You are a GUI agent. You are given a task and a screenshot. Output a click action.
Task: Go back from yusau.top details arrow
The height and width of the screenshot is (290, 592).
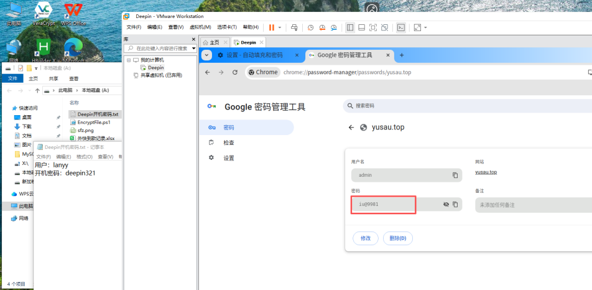coord(351,128)
